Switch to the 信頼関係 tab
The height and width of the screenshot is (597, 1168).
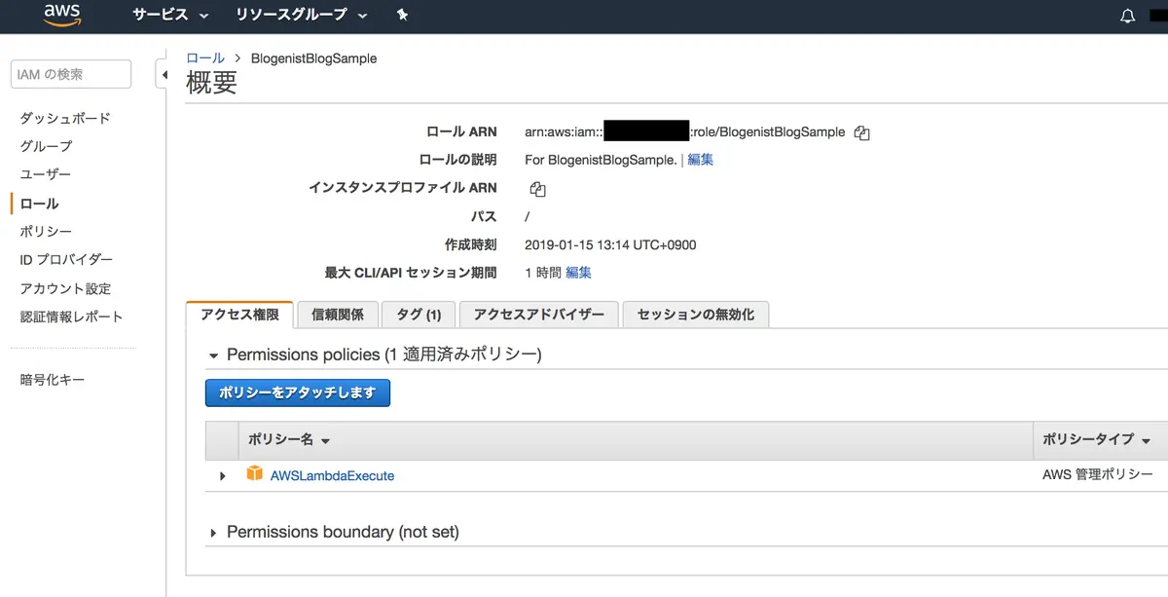click(338, 315)
